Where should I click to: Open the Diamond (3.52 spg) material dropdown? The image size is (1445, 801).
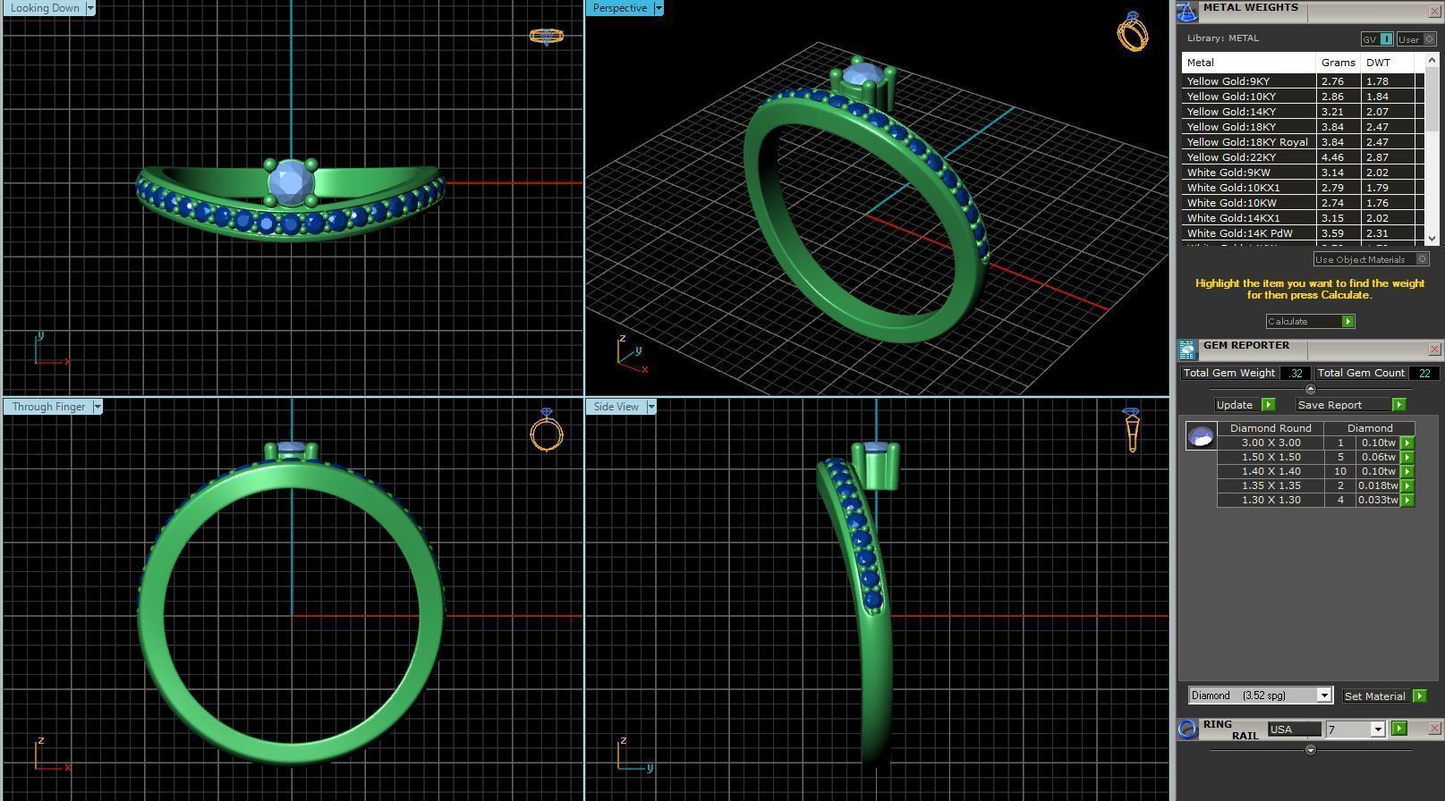1323,696
